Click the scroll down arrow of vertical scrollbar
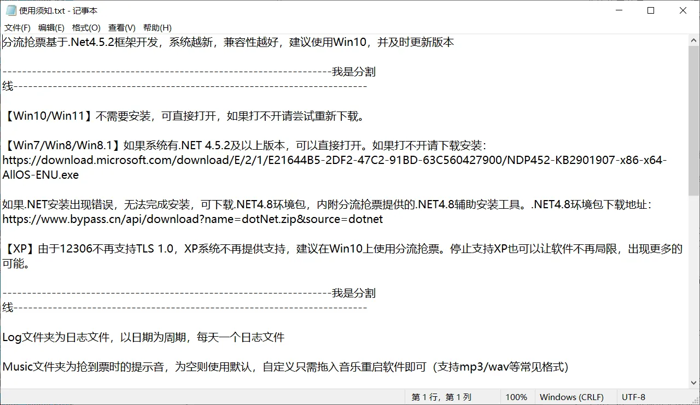The width and height of the screenshot is (700, 405). tap(694, 383)
